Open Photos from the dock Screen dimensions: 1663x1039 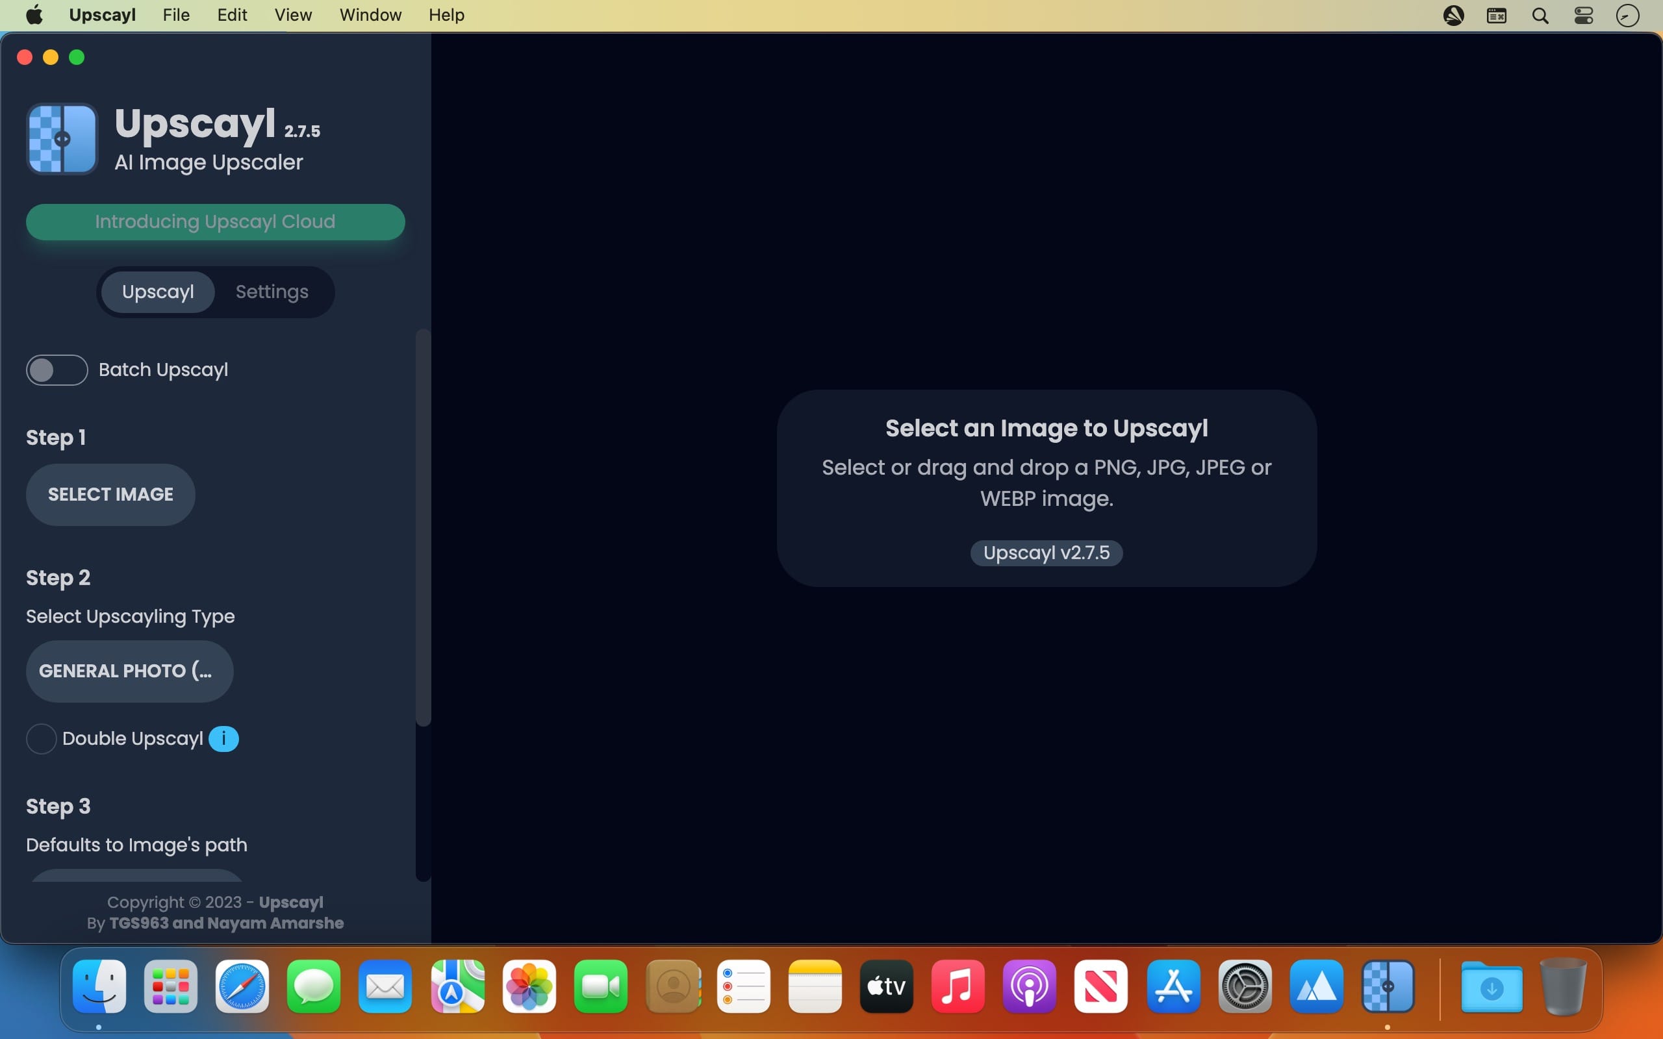click(x=529, y=986)
